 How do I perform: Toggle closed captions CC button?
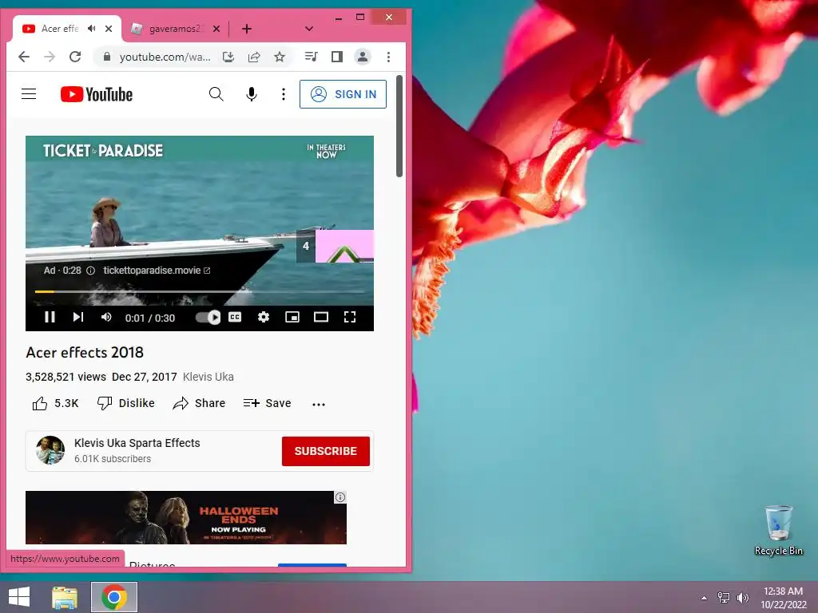click(236, 317)
